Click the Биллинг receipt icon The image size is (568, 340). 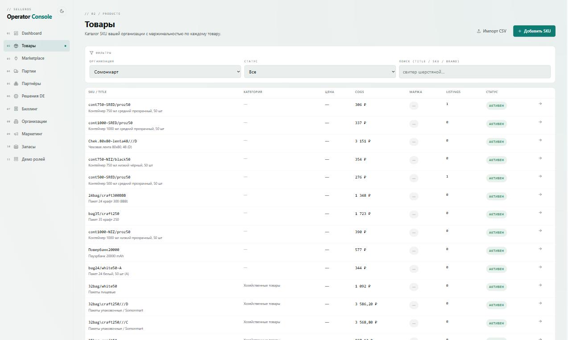16,109
